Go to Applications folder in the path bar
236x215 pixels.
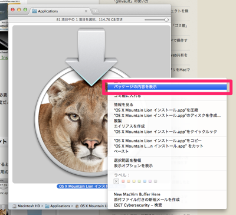pos(57,206)
